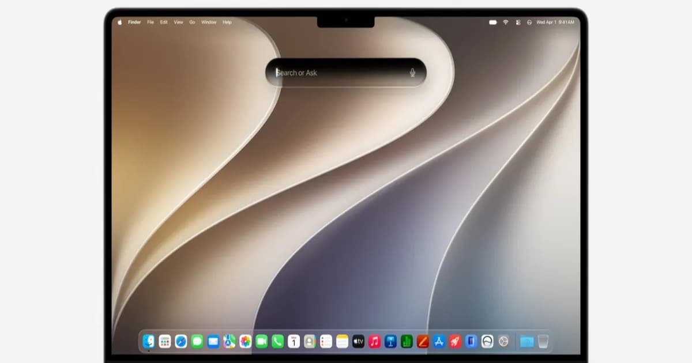The height and width of the screenshot is (363, 692).
Task: Open Pages app in Dock
Action: point(423,341)
